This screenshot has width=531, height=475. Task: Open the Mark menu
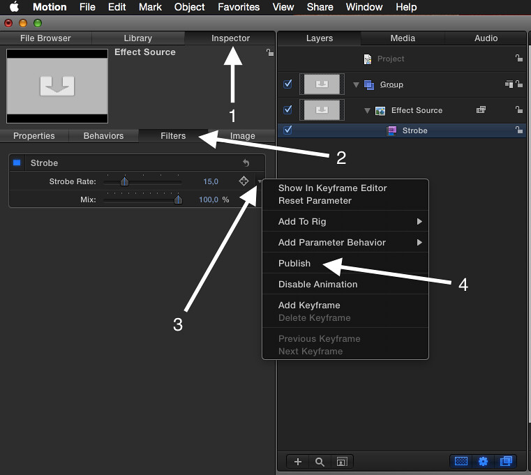coord(150,7)
